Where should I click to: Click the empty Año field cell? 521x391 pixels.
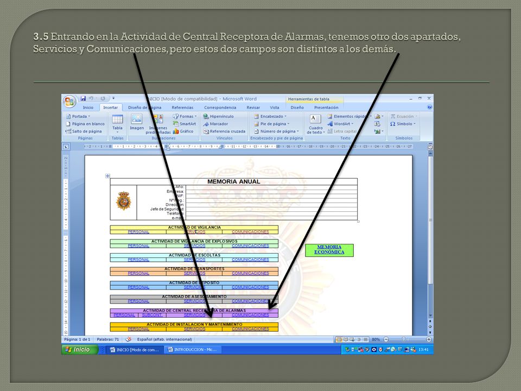pyautogui.click(x=271, y=187)
